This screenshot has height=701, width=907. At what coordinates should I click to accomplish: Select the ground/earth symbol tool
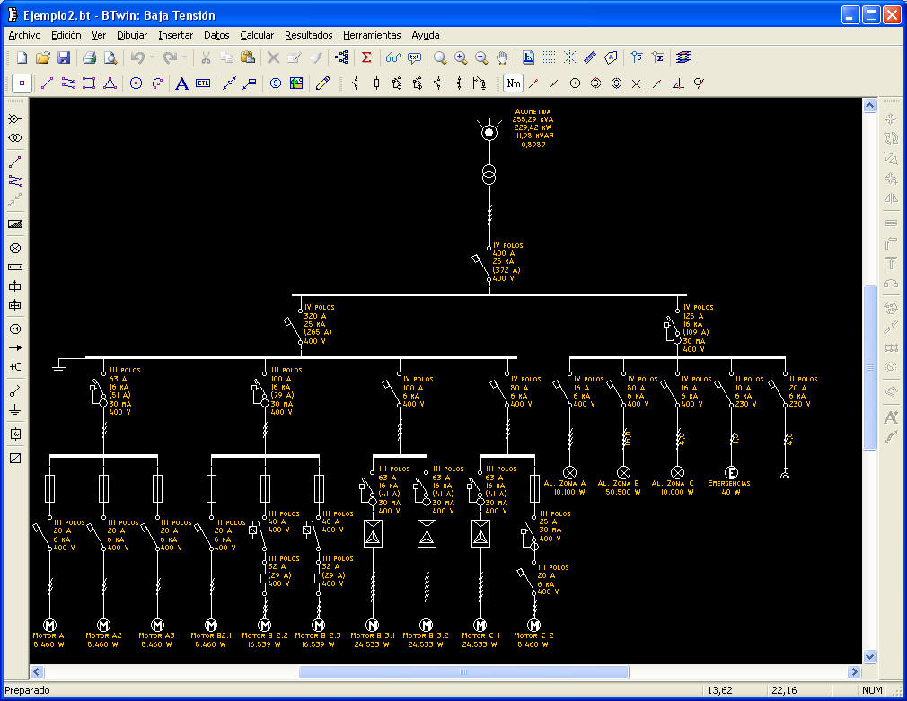click(14, 409)
